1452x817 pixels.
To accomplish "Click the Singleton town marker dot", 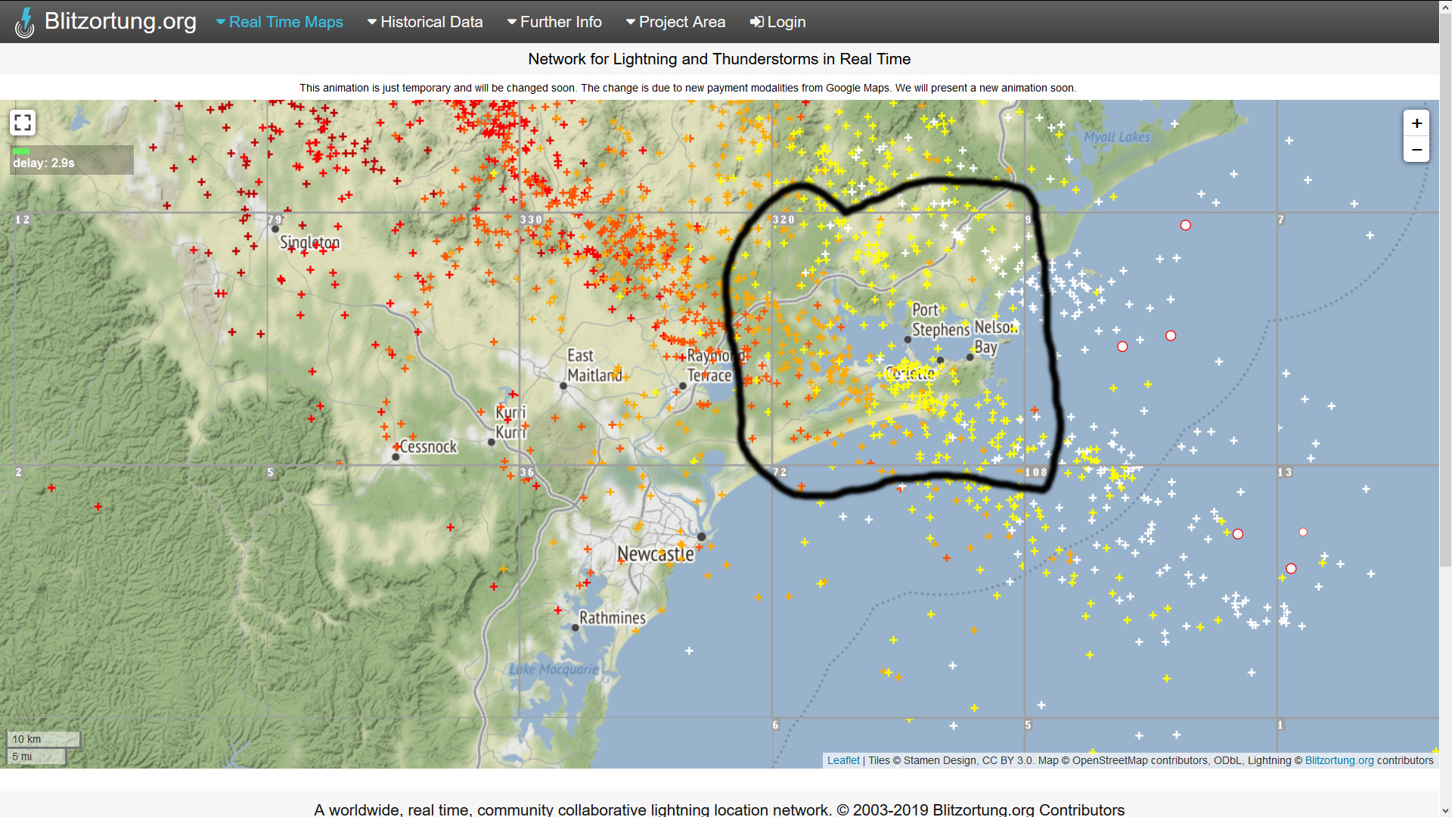I will pos(275,228).
